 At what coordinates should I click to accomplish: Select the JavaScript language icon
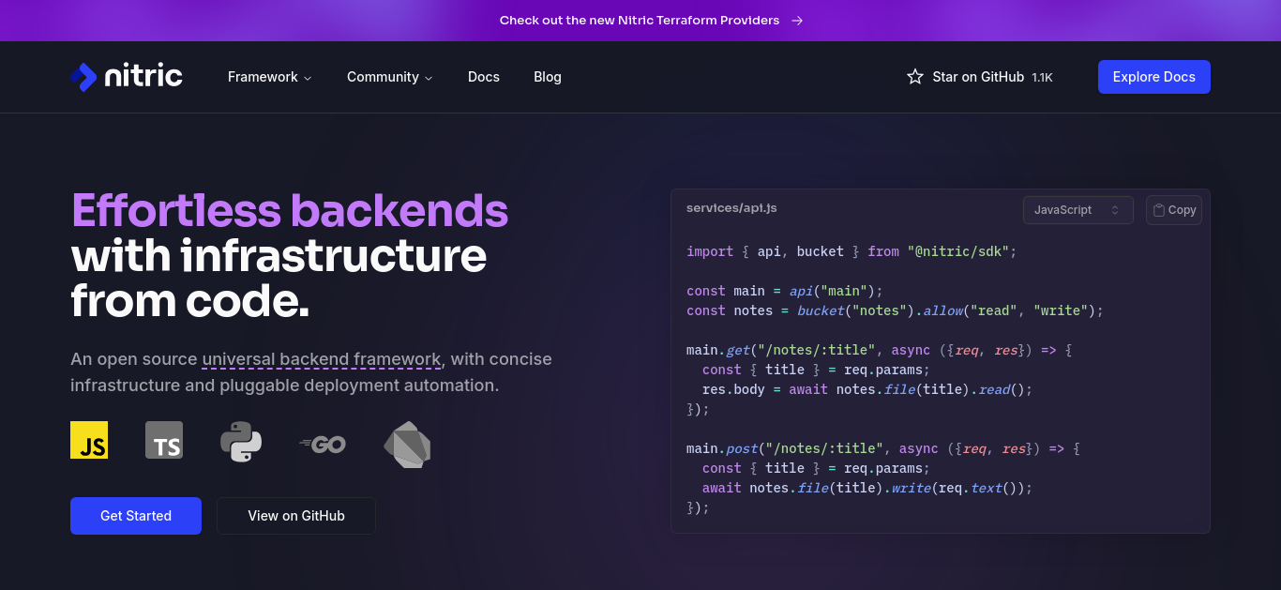point(89,440)
